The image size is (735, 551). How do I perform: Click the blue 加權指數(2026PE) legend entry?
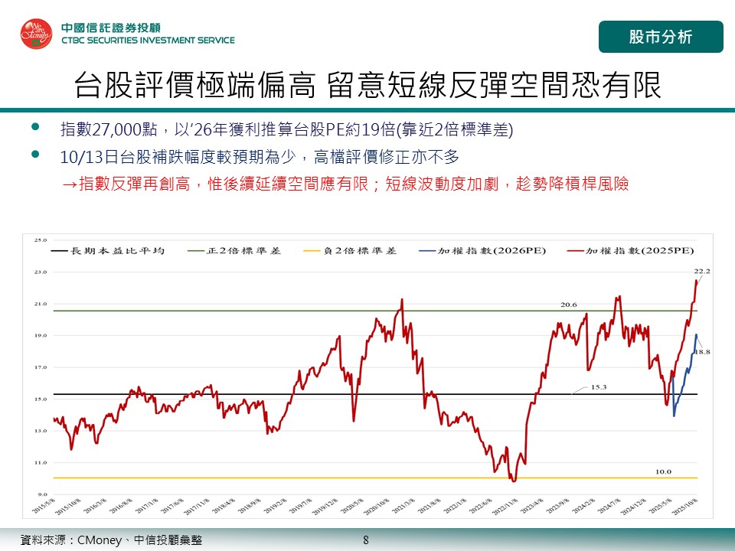coord(484,250)
